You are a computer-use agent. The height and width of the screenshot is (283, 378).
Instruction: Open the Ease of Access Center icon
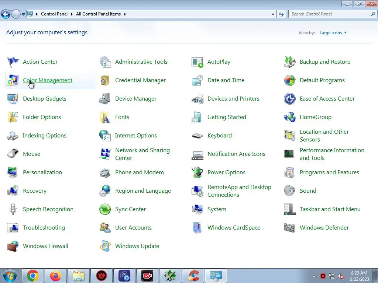click(x=289, y=99)
